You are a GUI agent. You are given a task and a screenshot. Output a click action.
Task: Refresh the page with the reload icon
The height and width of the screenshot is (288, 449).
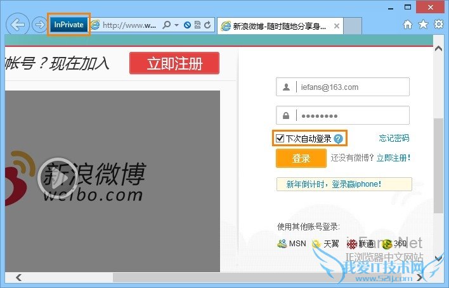[x=207, y=25]
